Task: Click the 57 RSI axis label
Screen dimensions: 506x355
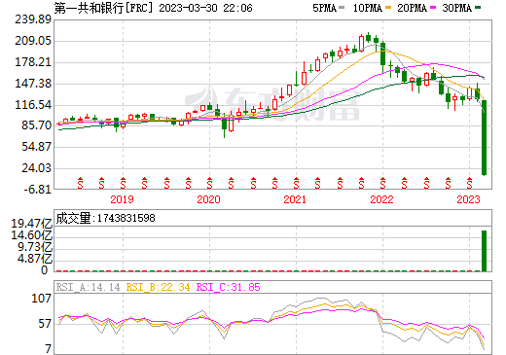Action: tap(45, 324)
